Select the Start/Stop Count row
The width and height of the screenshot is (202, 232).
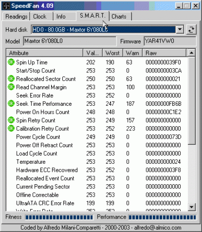point(97,71)
